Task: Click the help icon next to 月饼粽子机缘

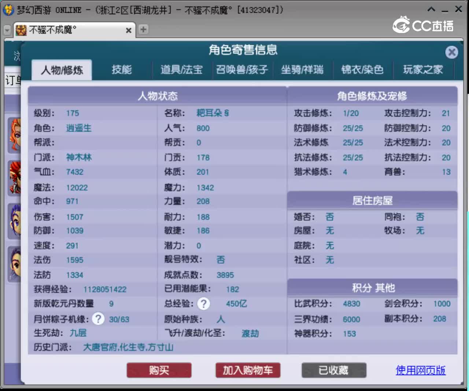Action: pyautogui.click(x=98, y=319)
